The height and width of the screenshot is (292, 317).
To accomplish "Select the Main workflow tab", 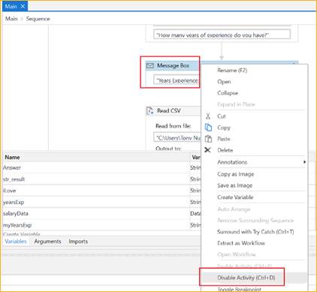I will pyautogui.click(x=15, y=6).
